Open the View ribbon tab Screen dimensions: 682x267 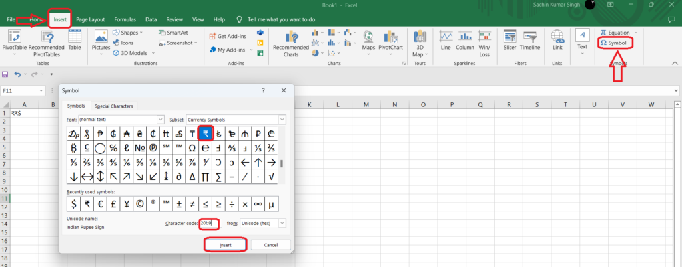click(198, 19)
